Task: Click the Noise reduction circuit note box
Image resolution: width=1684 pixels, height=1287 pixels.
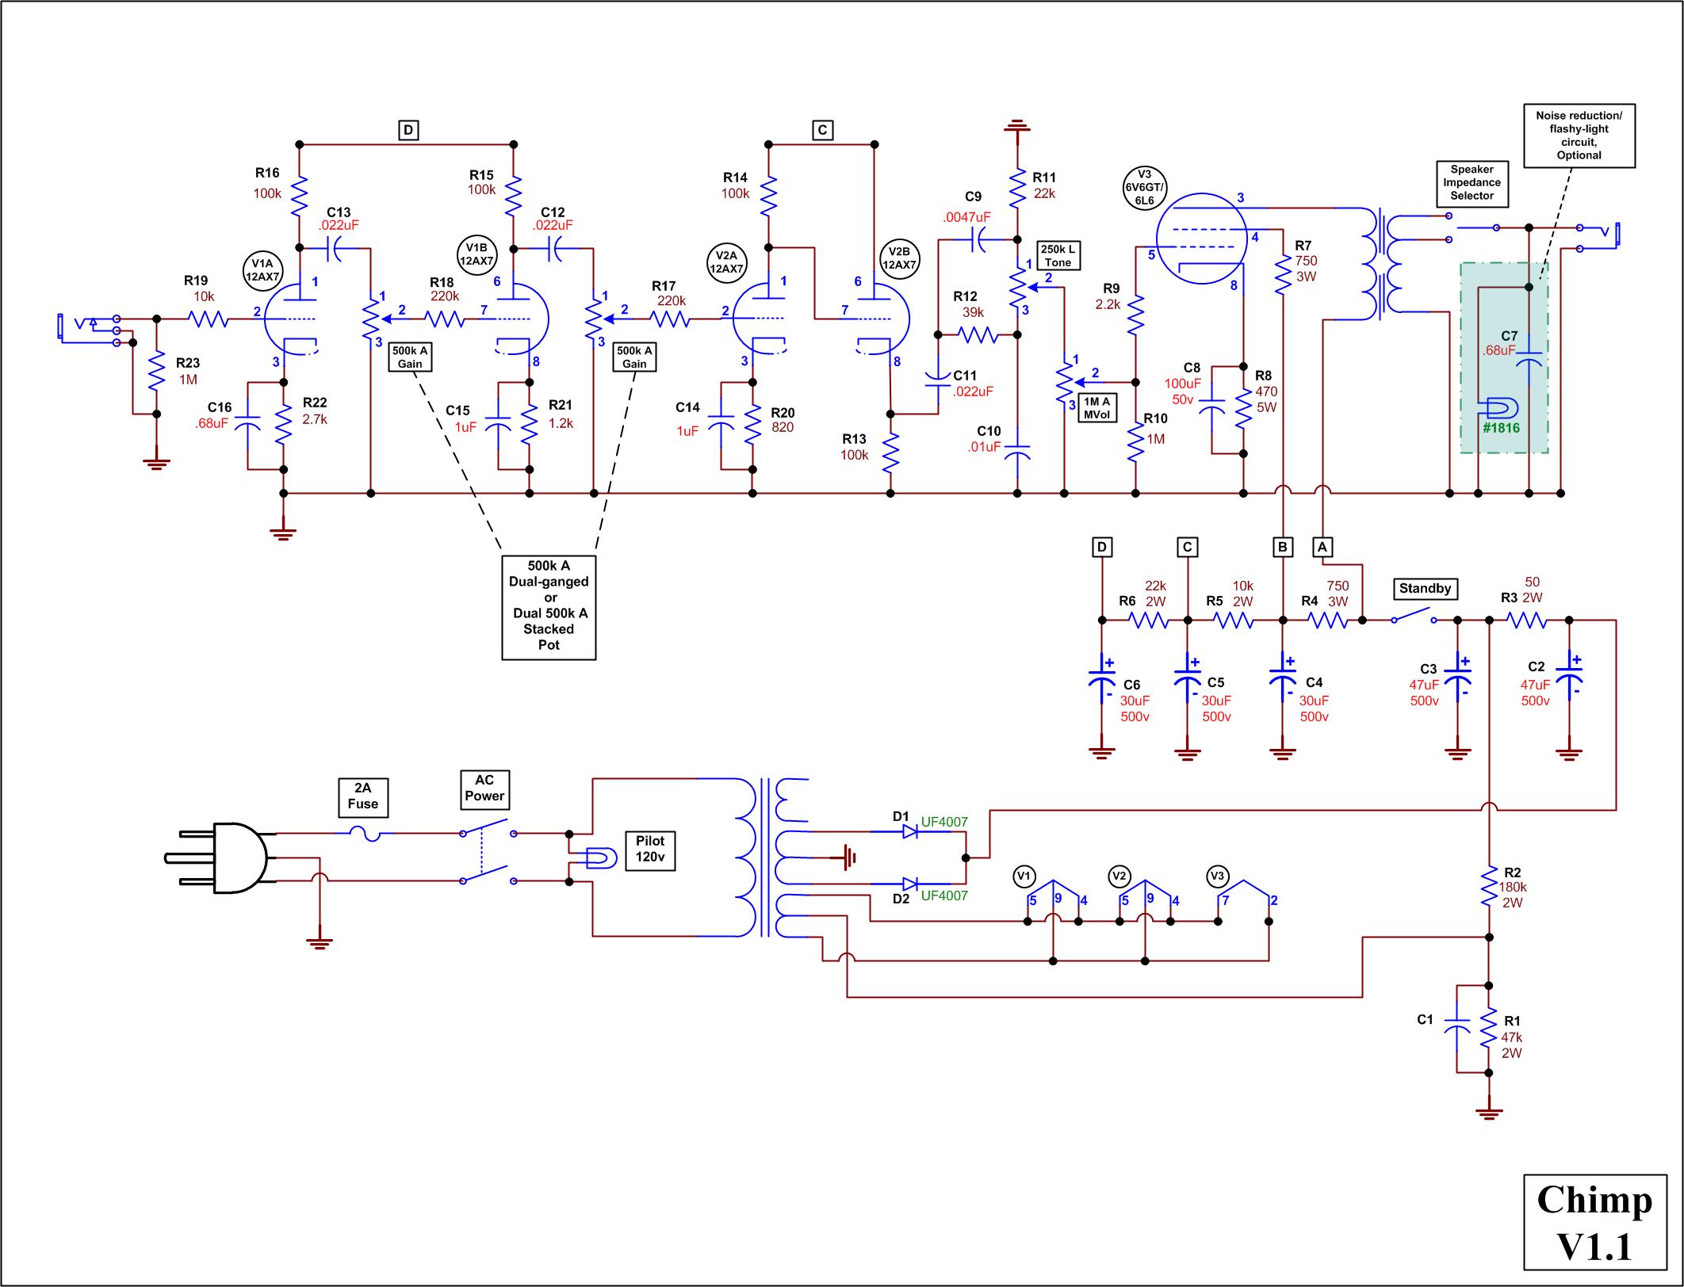Action: (x=1579, y=136)
